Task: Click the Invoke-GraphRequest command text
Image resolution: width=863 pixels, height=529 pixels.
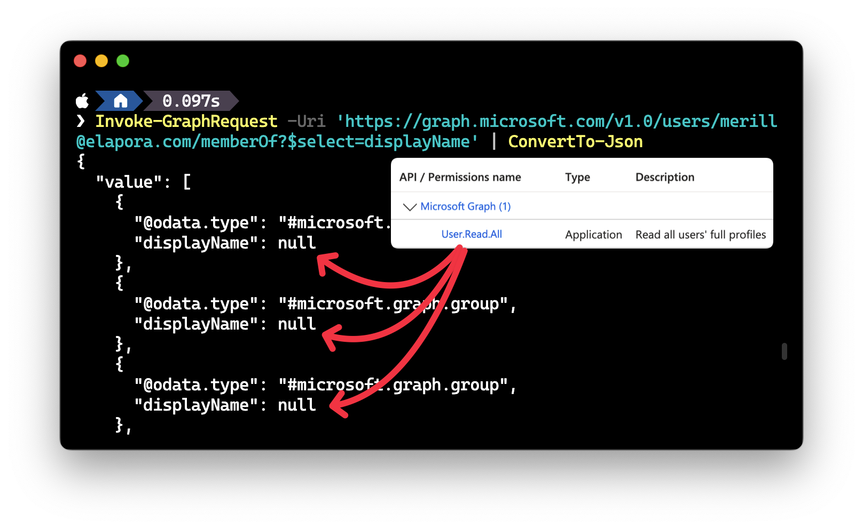Action: (186, 122)
